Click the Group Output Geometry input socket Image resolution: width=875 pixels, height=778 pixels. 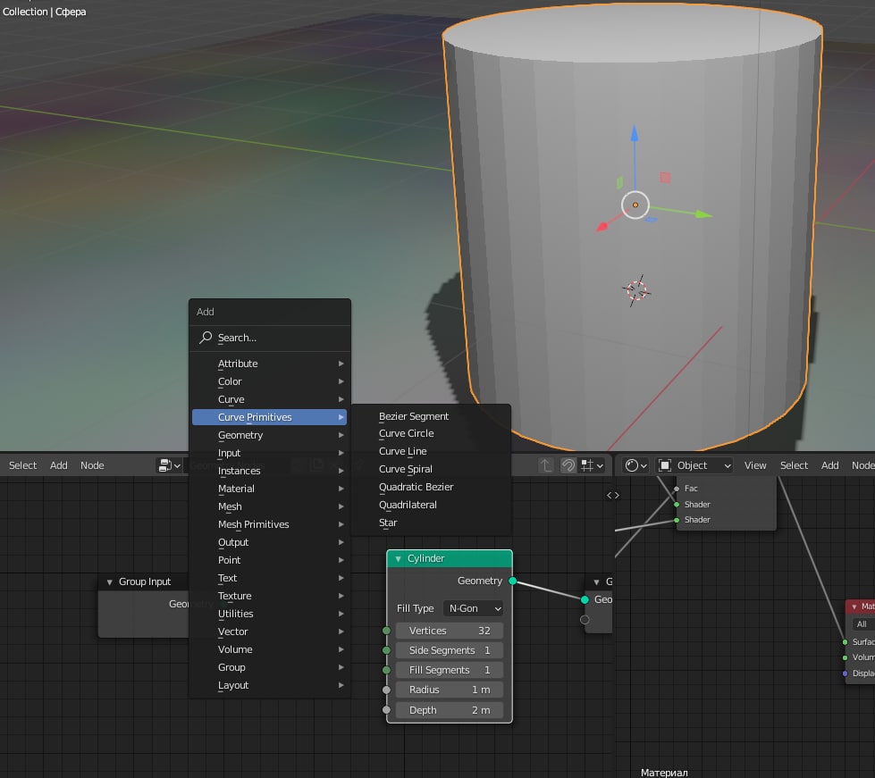(x=585, y=599)
